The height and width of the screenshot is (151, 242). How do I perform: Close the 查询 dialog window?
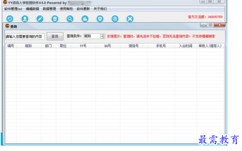pyautogui.click(x=220, y=25)
